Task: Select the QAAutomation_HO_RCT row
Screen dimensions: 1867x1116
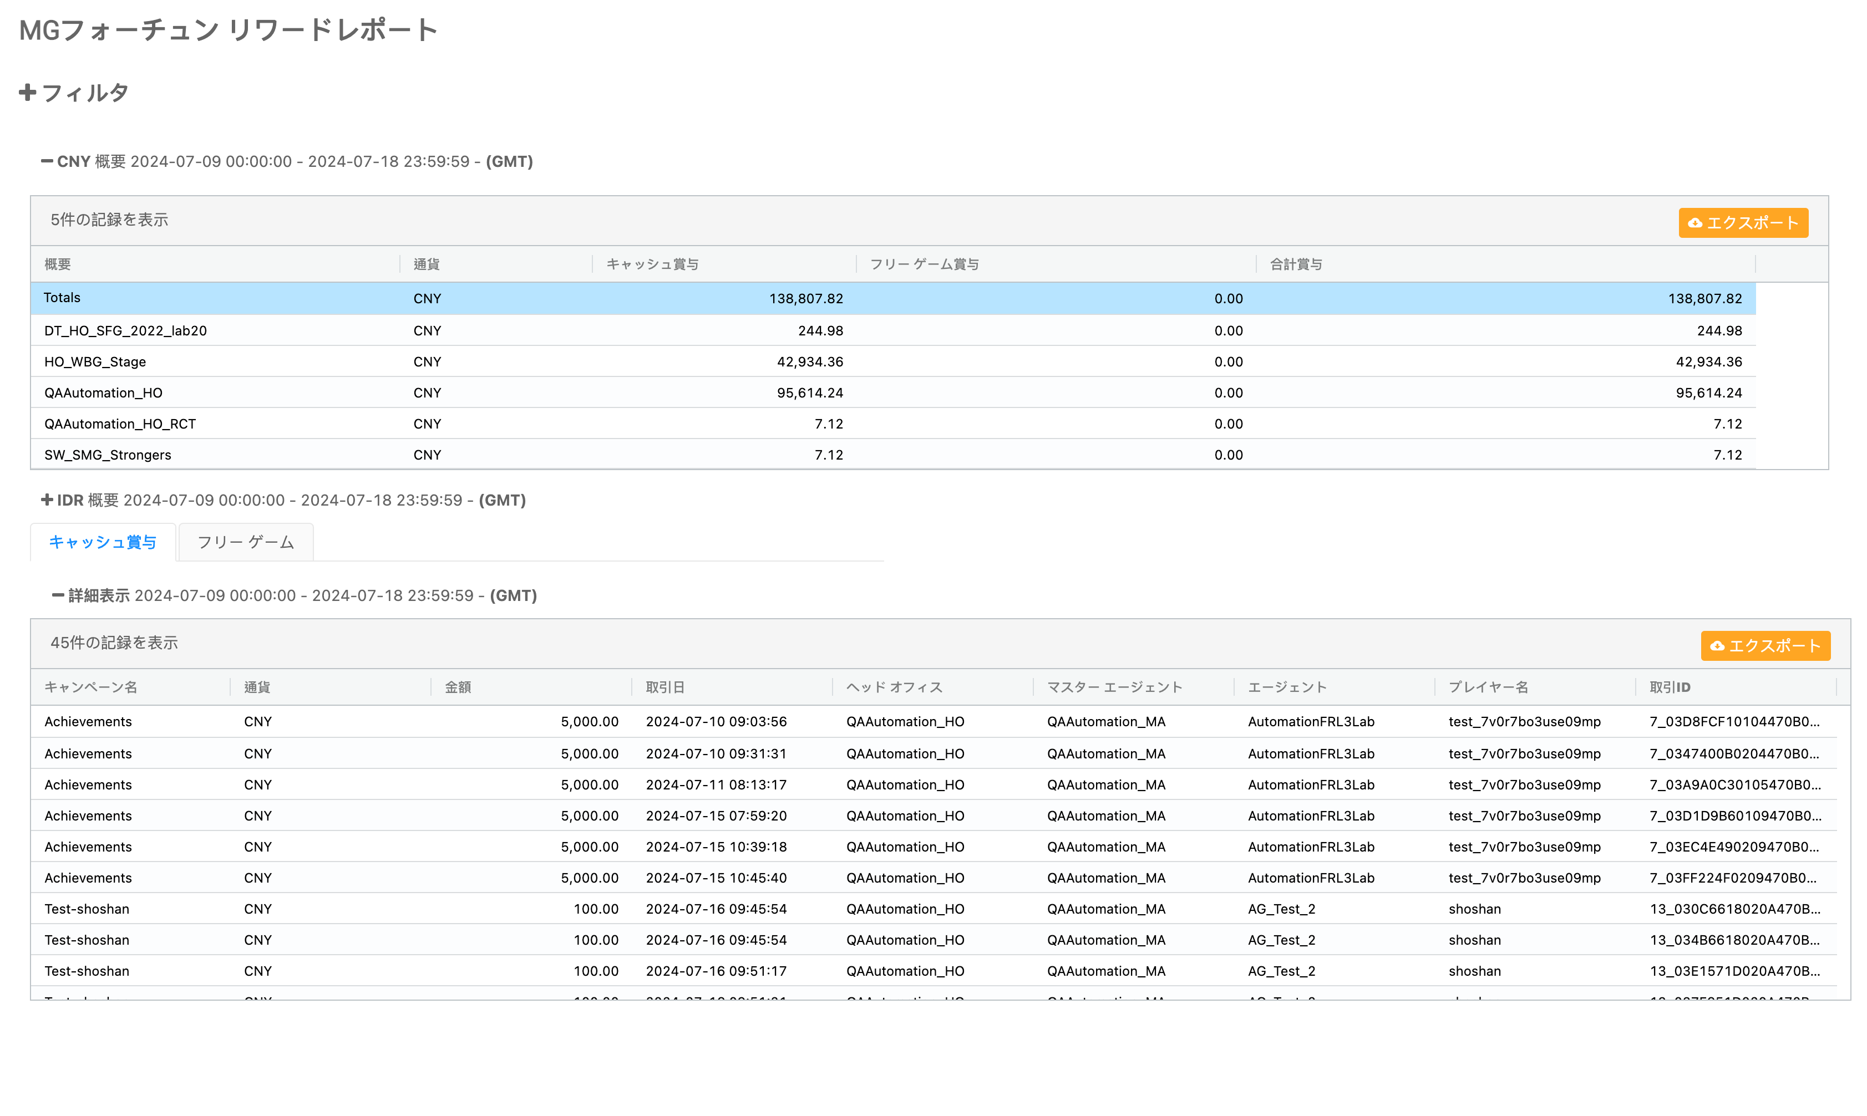Action: (120, 424)
